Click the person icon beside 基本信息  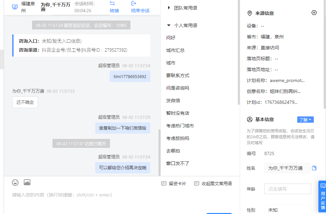(x=249, y=119)
